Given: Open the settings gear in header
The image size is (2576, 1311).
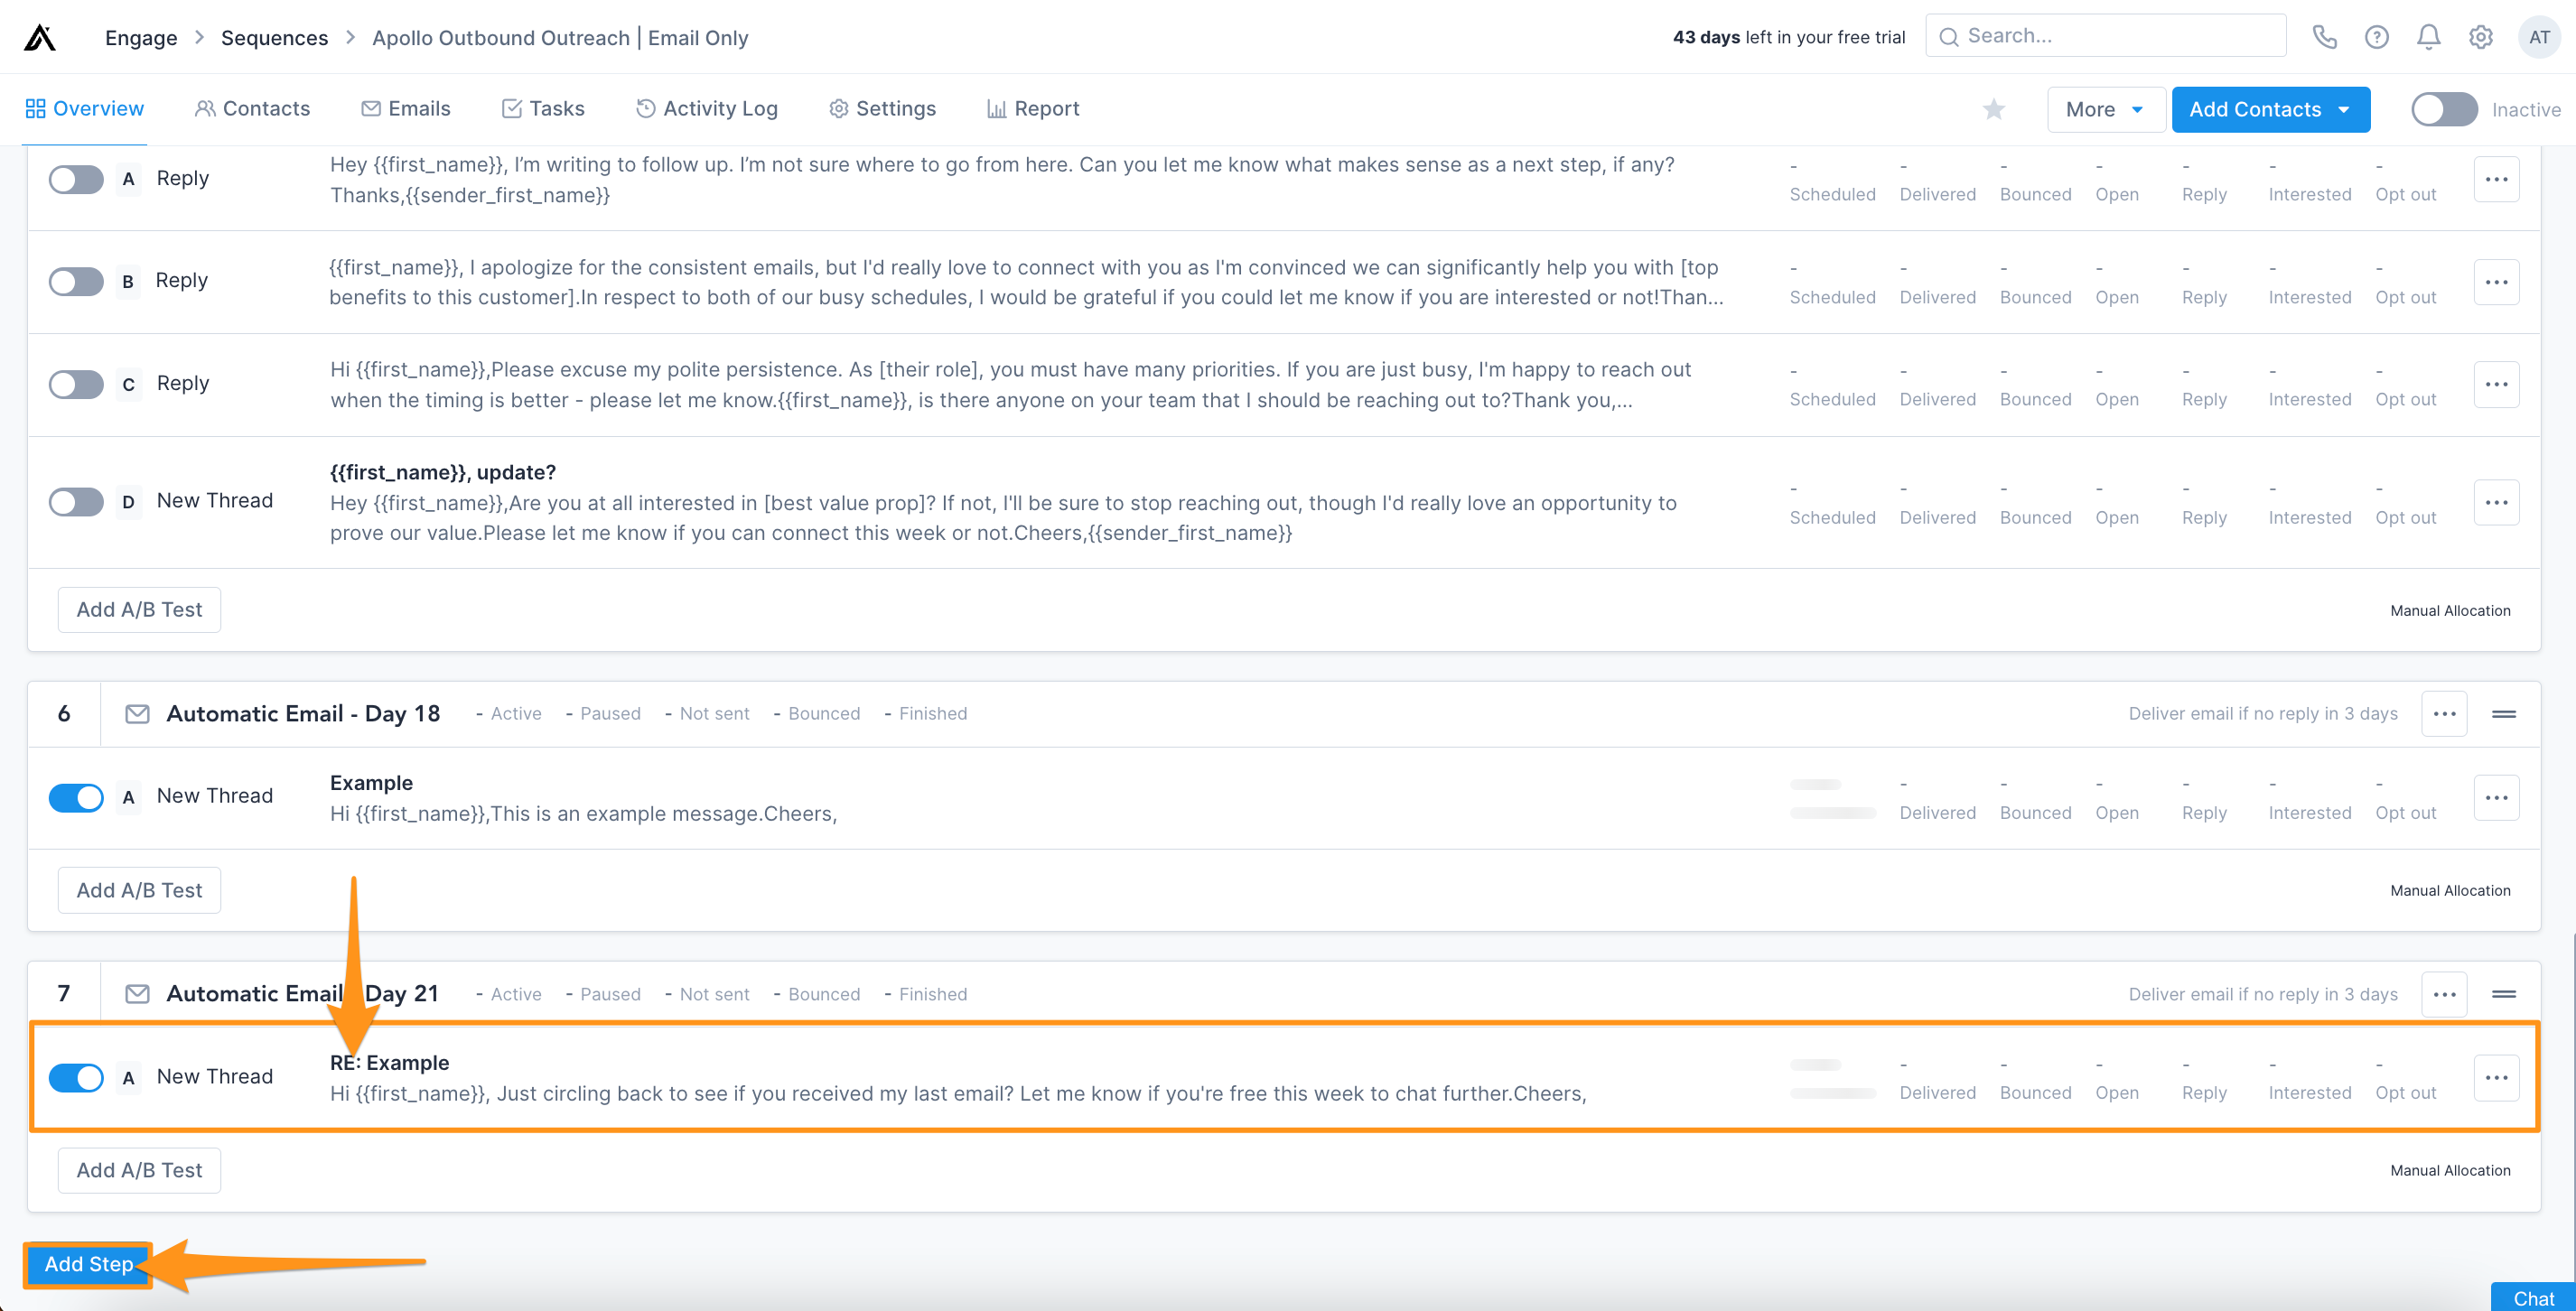Looking at the screenshot, I should click(x=2481, y=37).
